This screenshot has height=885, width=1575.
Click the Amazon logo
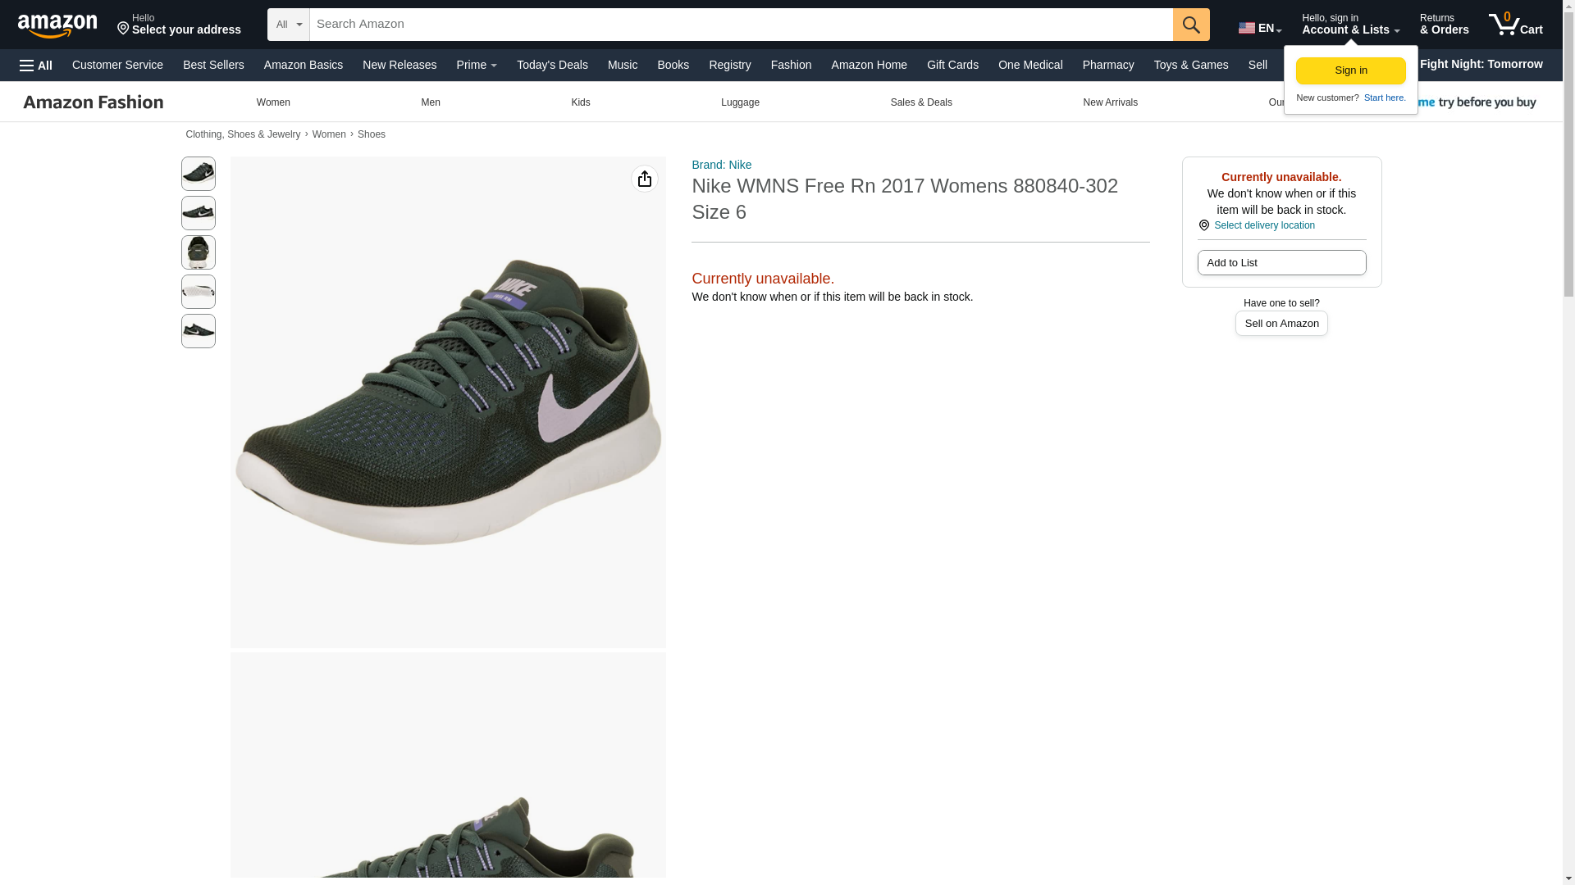pyautogui.click(x=57, y=25)
